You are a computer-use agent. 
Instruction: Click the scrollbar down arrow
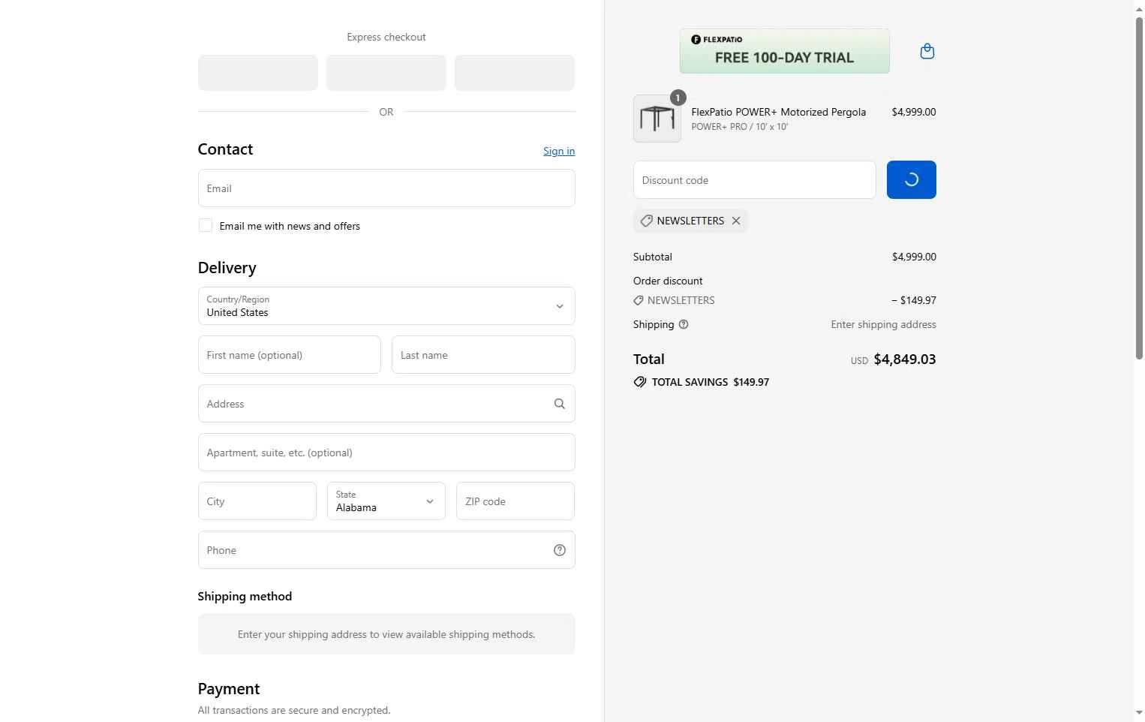(1139, 712)
